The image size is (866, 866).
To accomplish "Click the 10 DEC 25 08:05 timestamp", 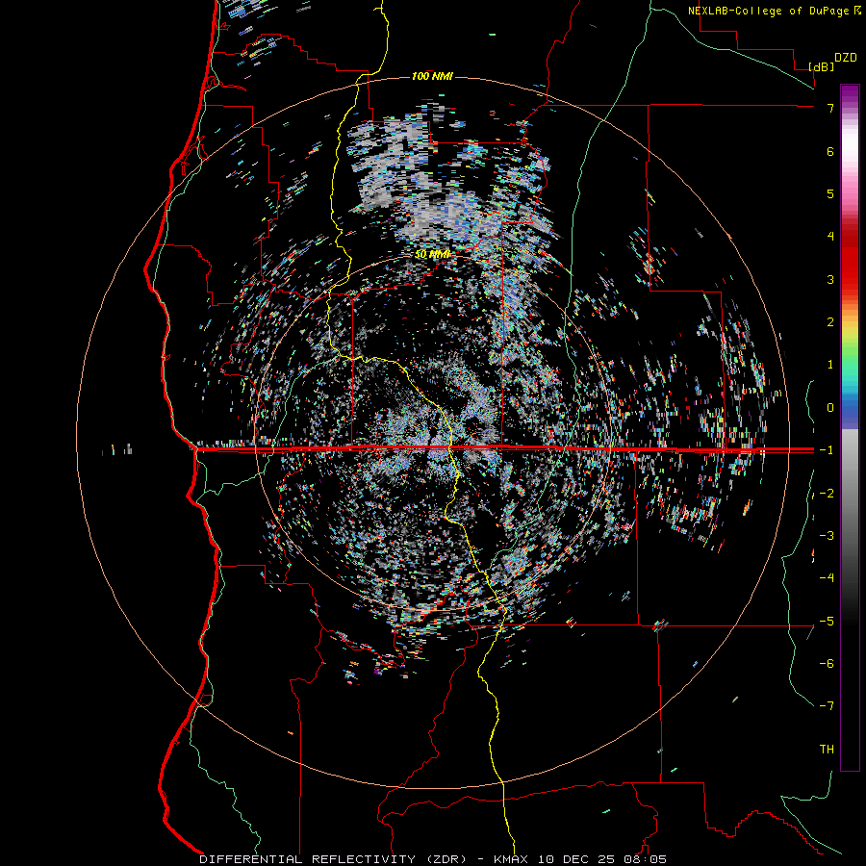I will click(600, 859).
